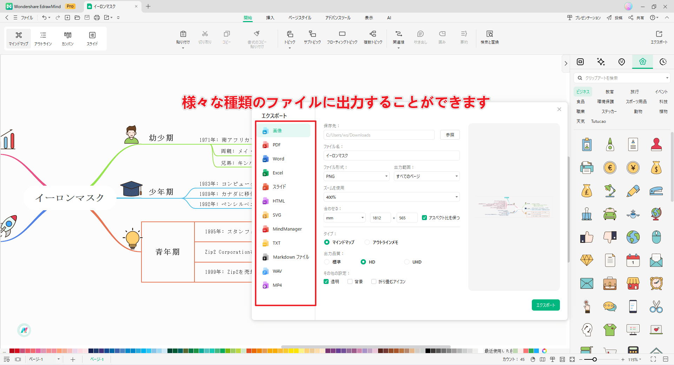Select the ビジネス clipart category
The image size is (674, 365).
pyautogui.click(x=583, y=92)
